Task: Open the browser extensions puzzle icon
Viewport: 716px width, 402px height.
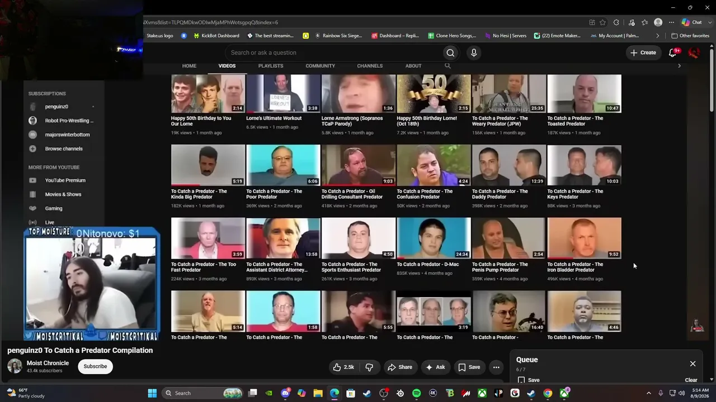Action: click(616, 22)
